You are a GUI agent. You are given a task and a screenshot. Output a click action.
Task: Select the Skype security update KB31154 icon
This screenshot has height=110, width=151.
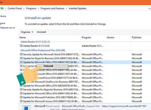click(21, 90)
